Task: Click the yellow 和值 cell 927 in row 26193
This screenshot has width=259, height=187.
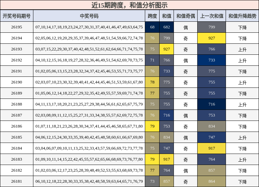Action: pos(167,49)
